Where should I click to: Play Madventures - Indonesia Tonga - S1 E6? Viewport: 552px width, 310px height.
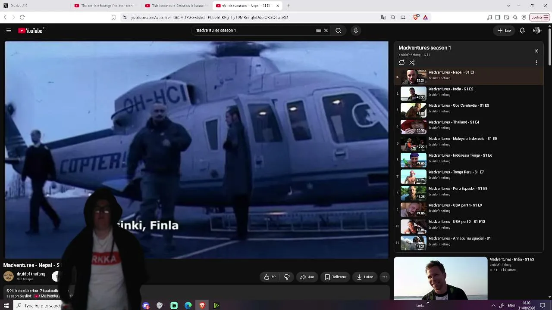tap(469, 160)
